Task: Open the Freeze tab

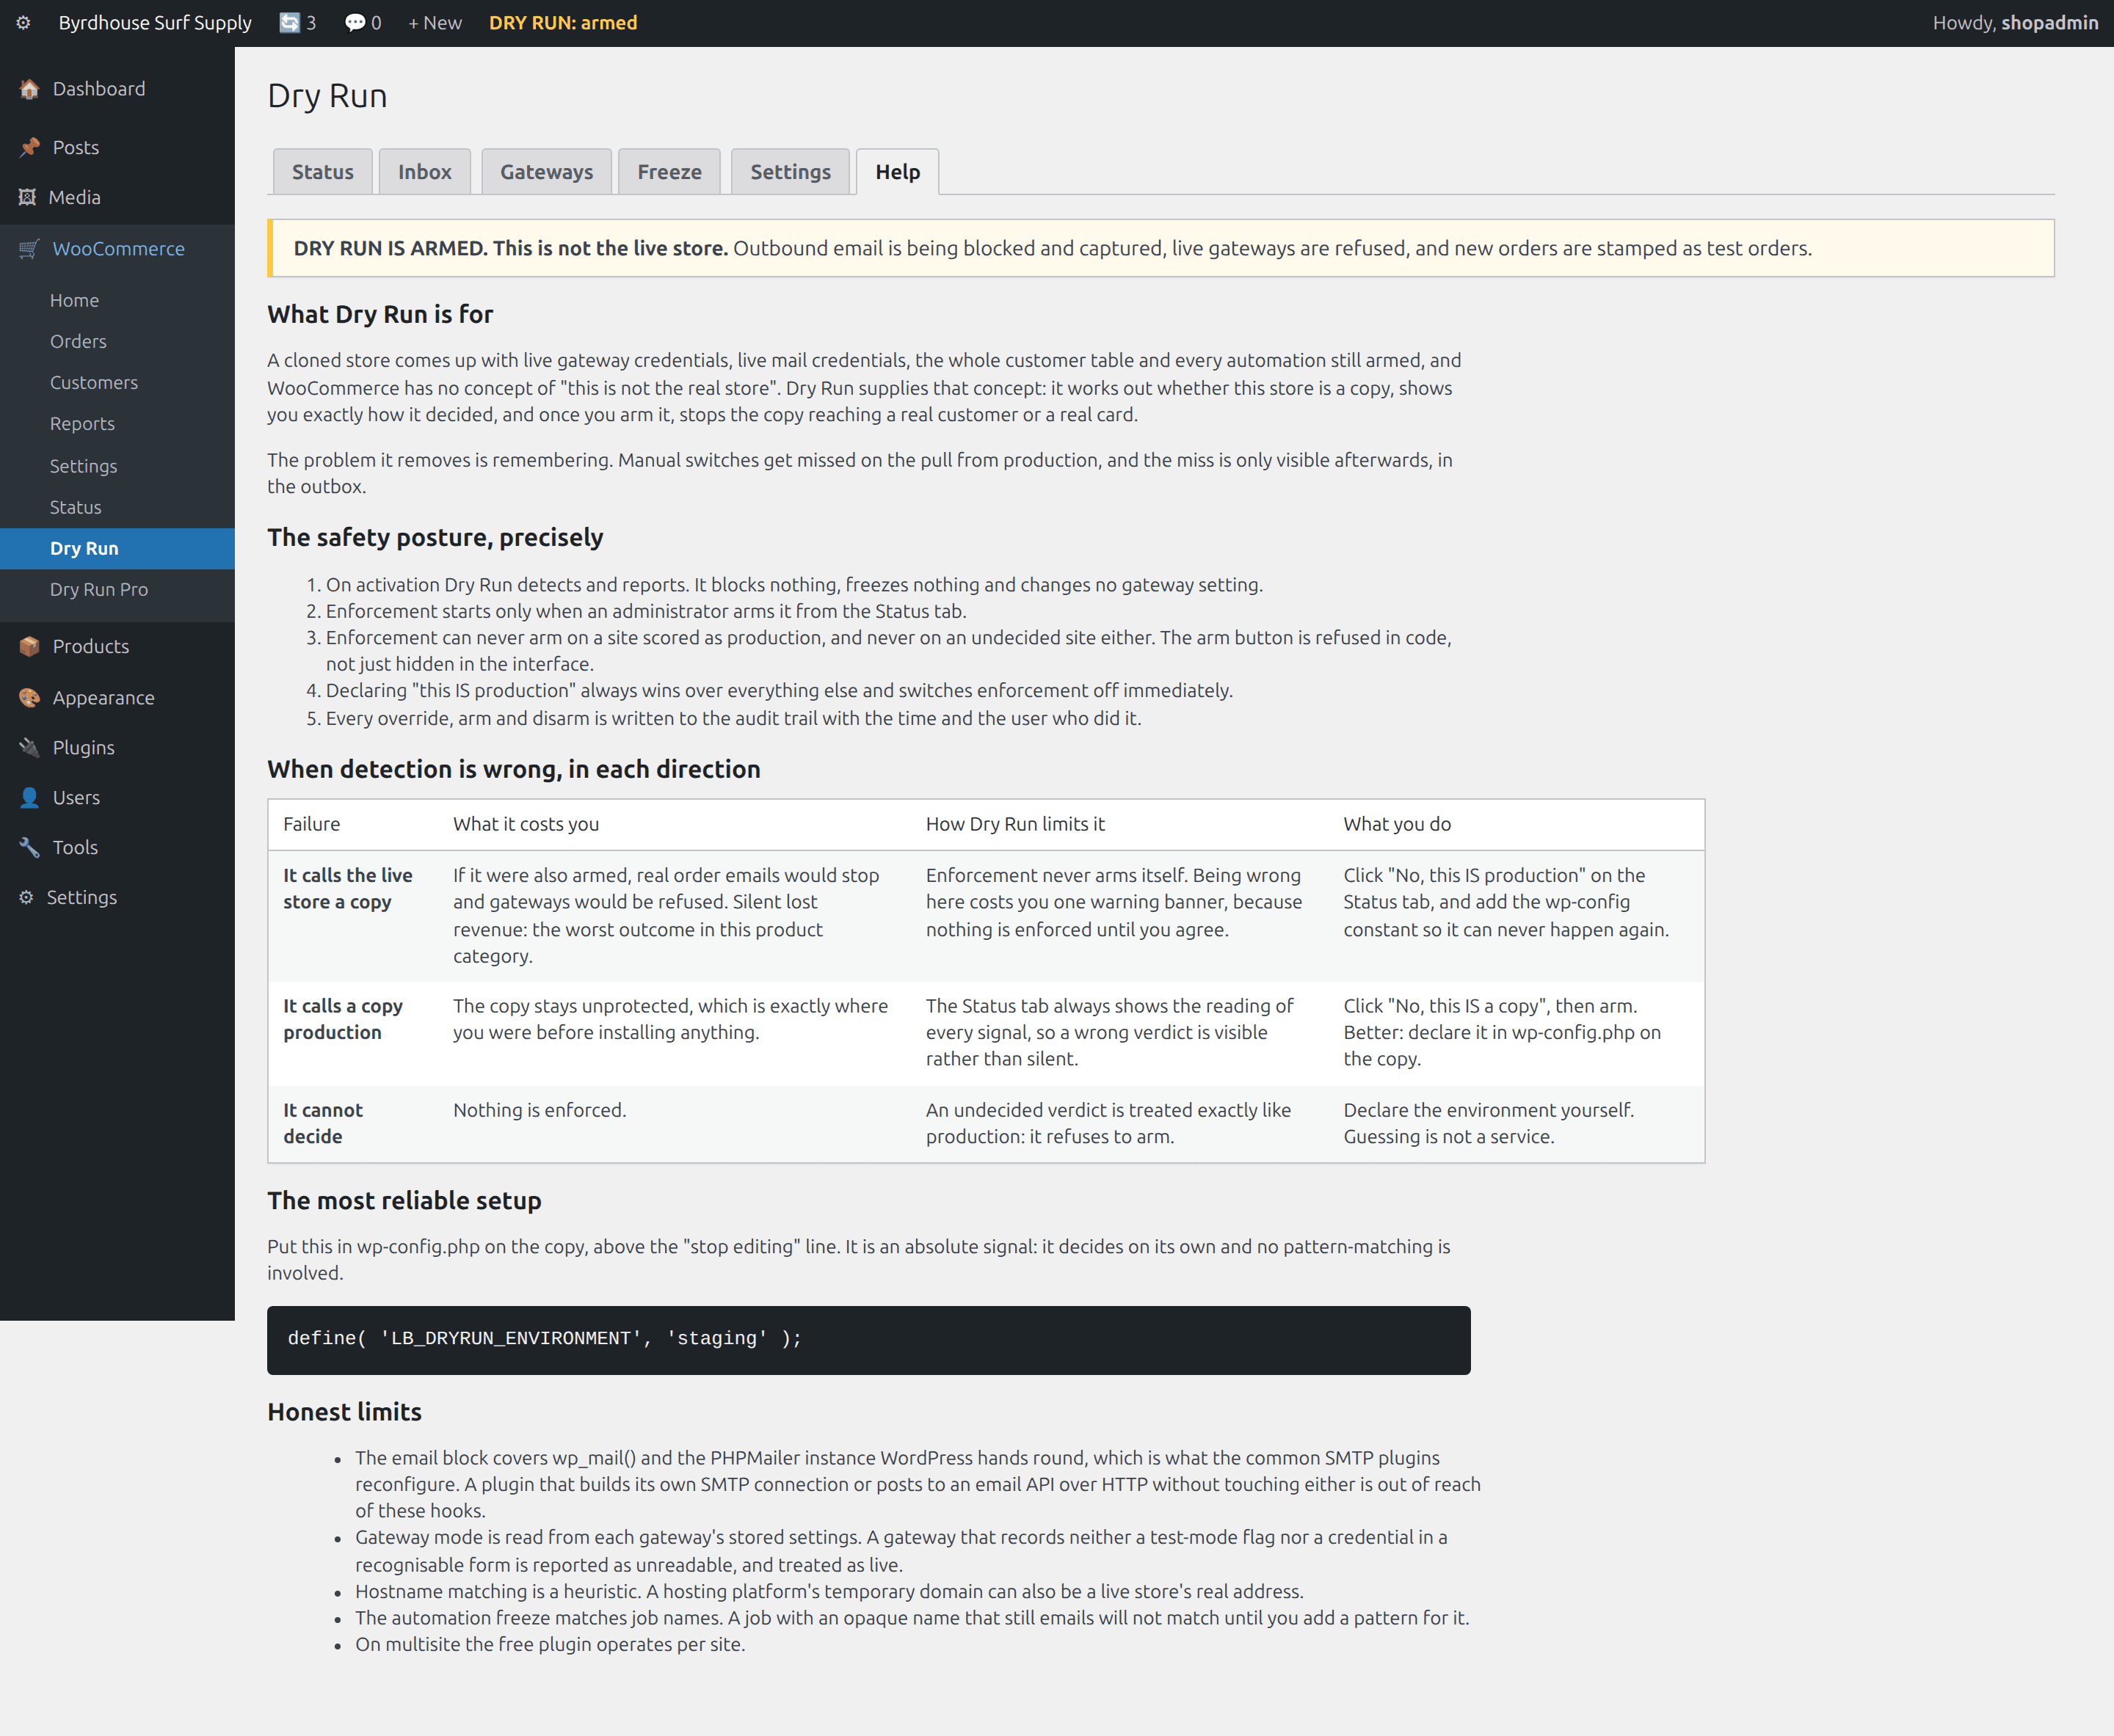Action: tap(669, 172)
